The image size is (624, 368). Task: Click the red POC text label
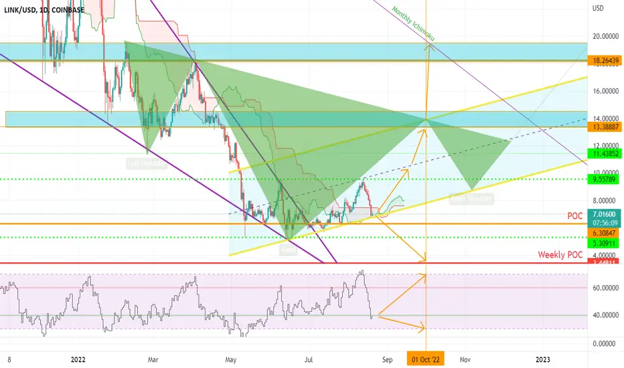point(574,216)
